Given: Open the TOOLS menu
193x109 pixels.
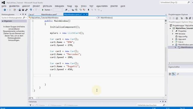Looking at the screenshot, I should coord(84,6).
